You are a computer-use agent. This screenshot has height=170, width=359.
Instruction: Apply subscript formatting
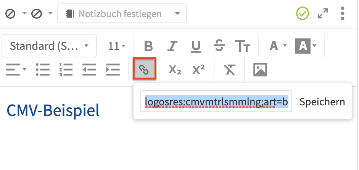point(175,70)
